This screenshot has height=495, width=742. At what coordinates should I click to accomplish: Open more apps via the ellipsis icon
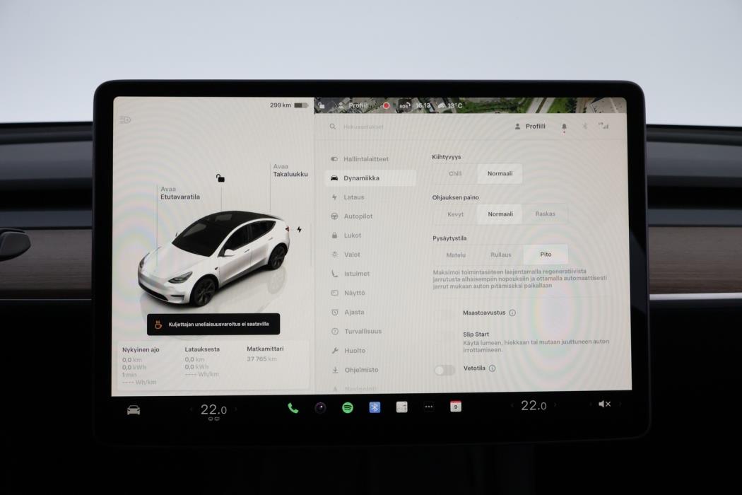click(428, 407)
